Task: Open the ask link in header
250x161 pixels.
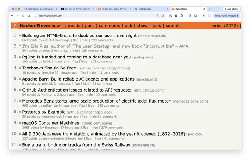Action: click(129, 26)
